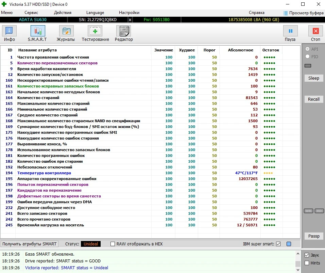The image size is (325, 273).
Task: Click log scrollbar up arrow
Action: click(298, 254)
